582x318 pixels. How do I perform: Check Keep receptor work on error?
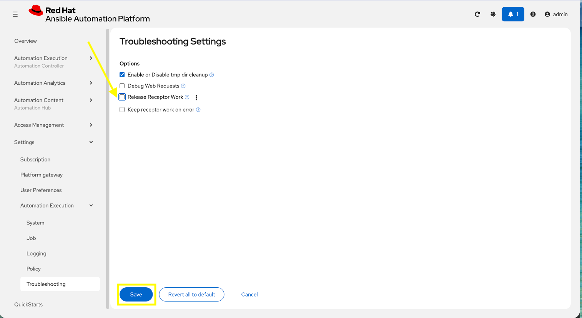(x=122, y=109)
